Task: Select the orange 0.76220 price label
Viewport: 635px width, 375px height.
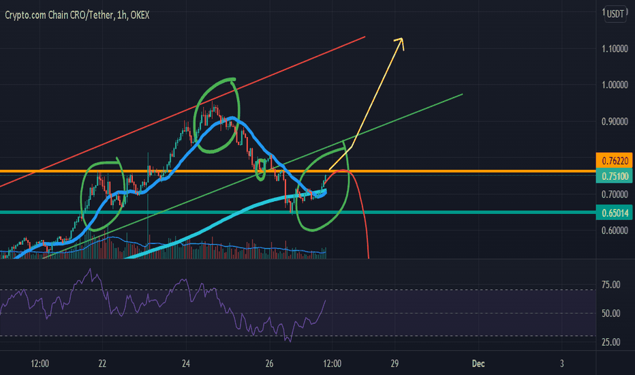Action: tap(615, 160)
